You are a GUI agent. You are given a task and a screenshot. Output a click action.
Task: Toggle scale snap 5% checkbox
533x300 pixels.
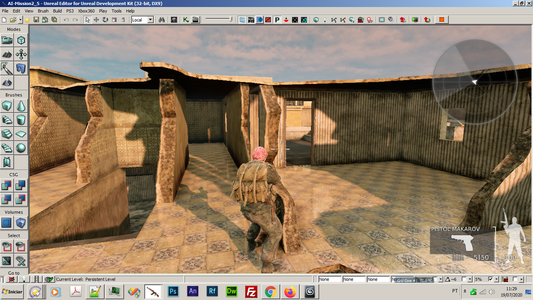pos(490,279)
